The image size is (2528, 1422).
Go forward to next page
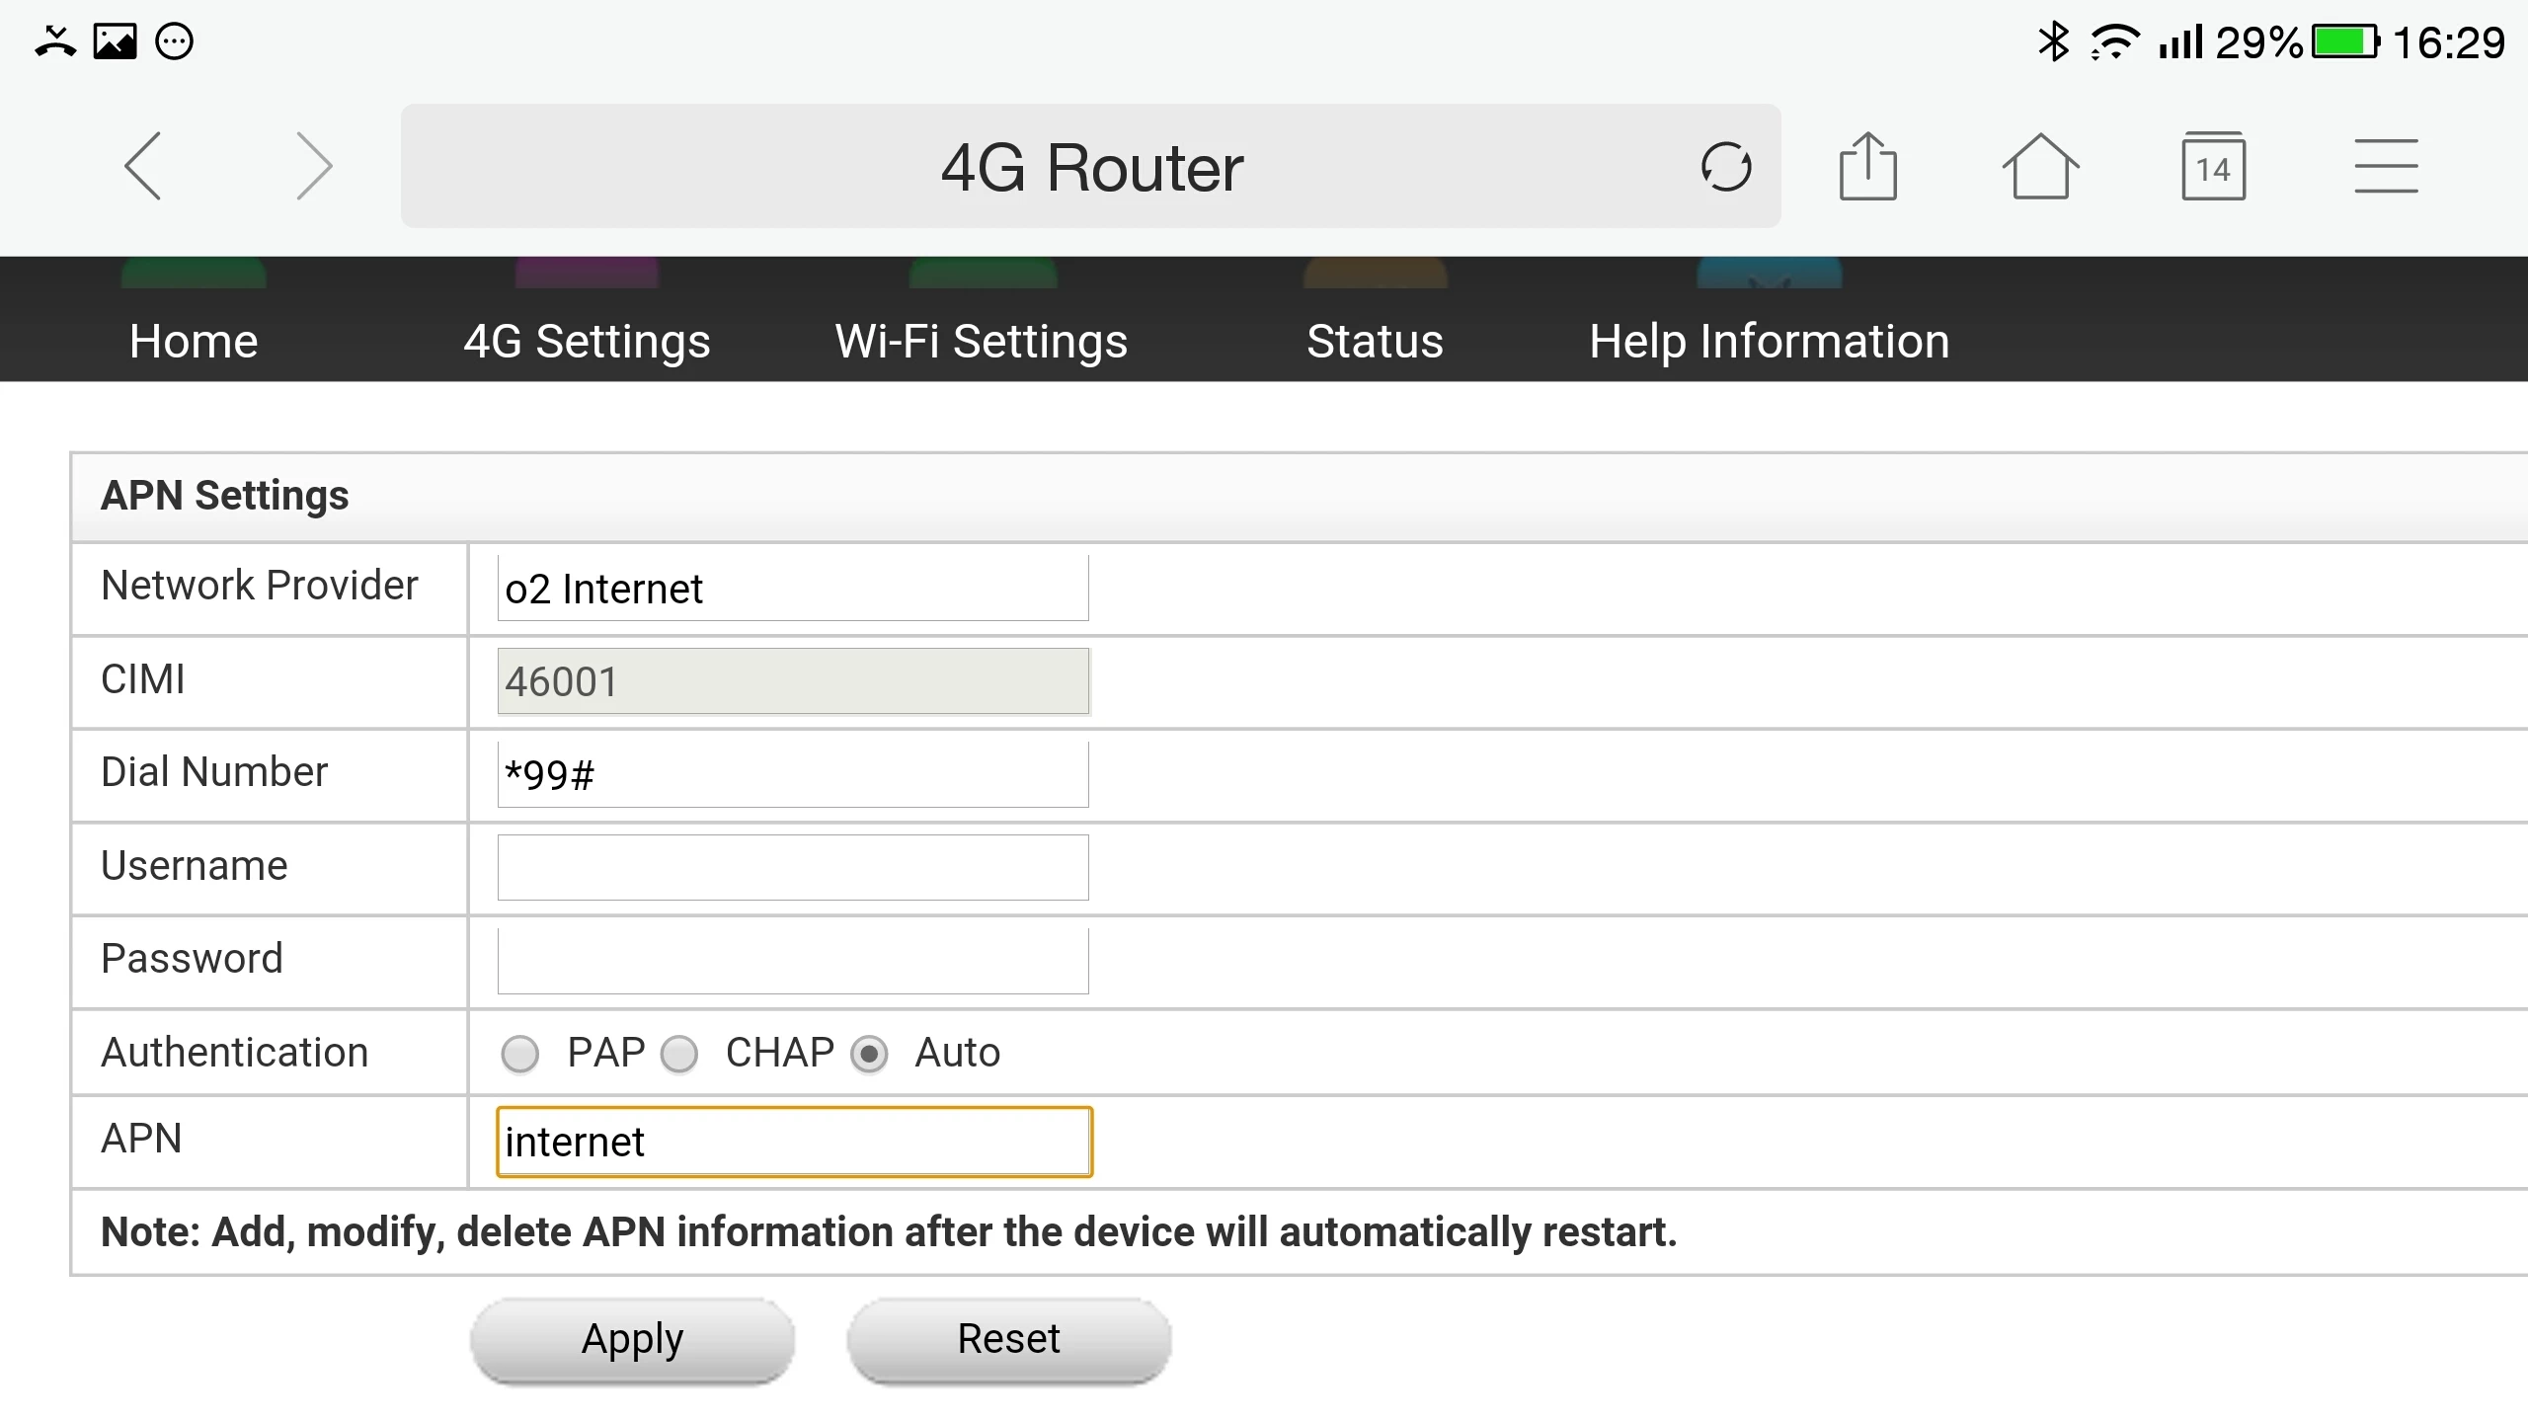pyautogui.click(x=314, y=166)
